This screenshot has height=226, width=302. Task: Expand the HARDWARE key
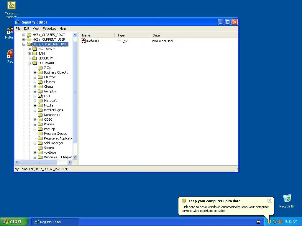[x=29, y=49]
